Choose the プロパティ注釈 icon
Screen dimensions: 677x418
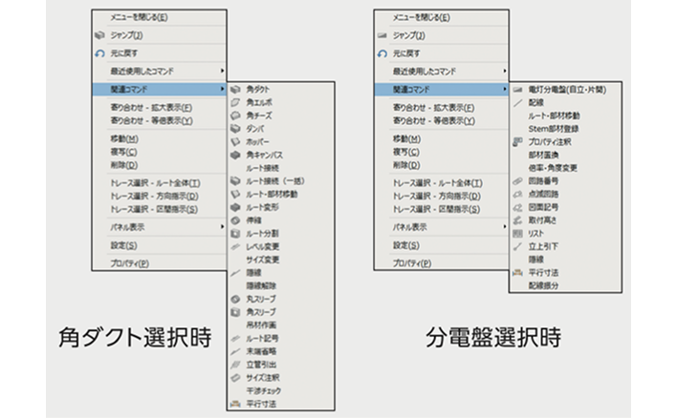tap(517, 142)
